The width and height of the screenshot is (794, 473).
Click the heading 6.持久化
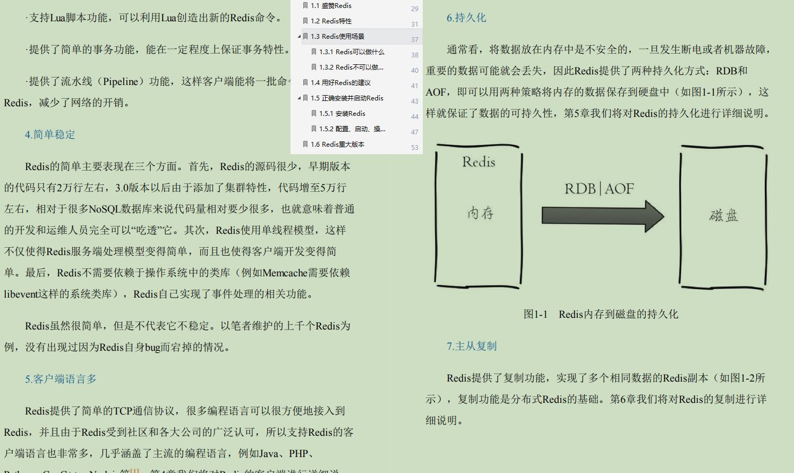click(466, 18)
